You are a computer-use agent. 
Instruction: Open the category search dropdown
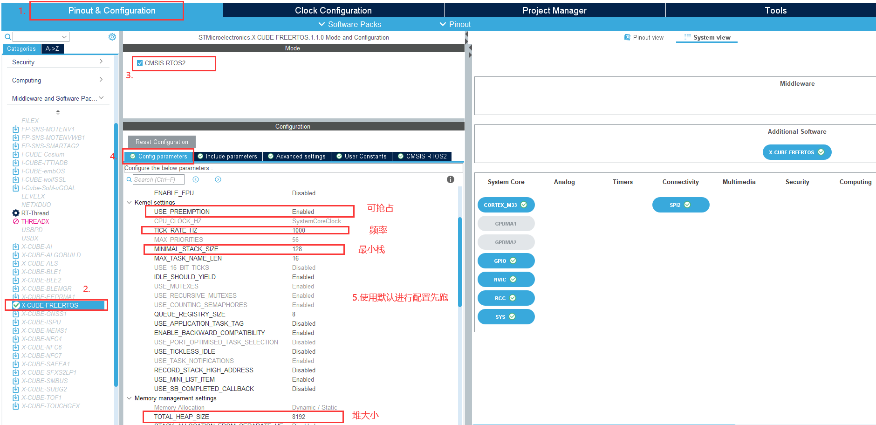64,37
